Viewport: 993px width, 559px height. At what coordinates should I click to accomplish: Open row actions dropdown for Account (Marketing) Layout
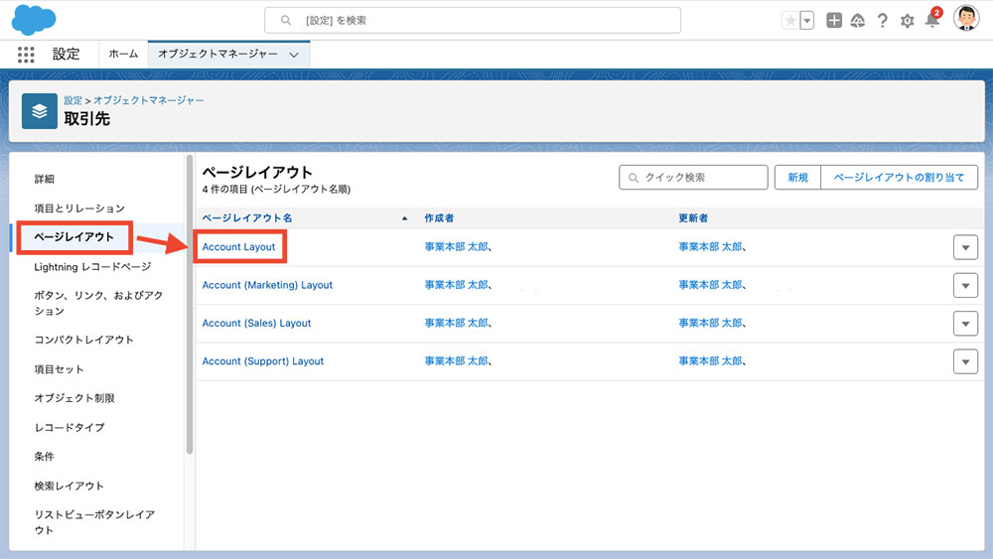click(965, 286)
